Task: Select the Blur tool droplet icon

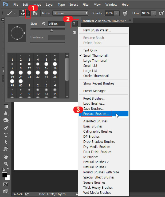Action: [x=6, y=113]
